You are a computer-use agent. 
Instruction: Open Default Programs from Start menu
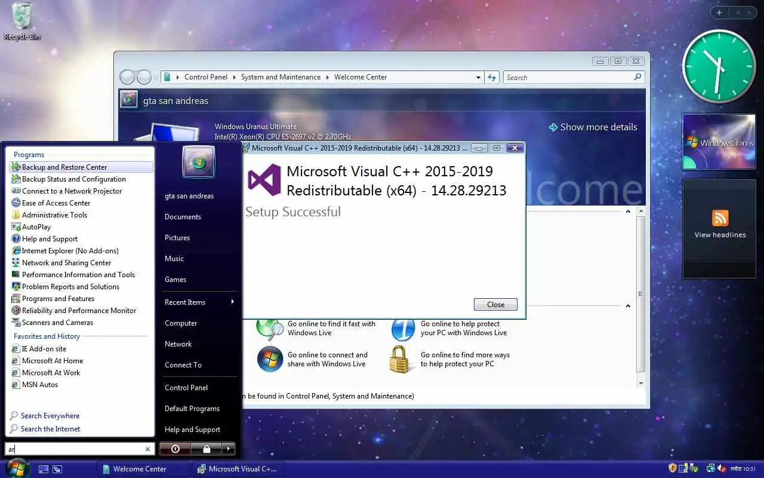pyautogui.click(x=192, y=409)
